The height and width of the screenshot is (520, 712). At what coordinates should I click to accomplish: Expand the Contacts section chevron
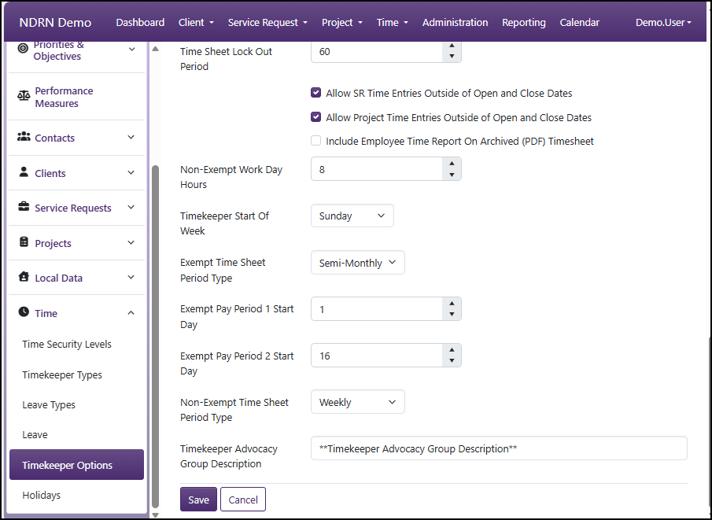click(x=131, y=137)
